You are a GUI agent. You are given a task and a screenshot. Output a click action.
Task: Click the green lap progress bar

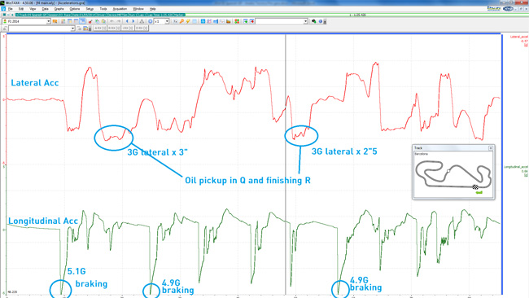(100, 15)
